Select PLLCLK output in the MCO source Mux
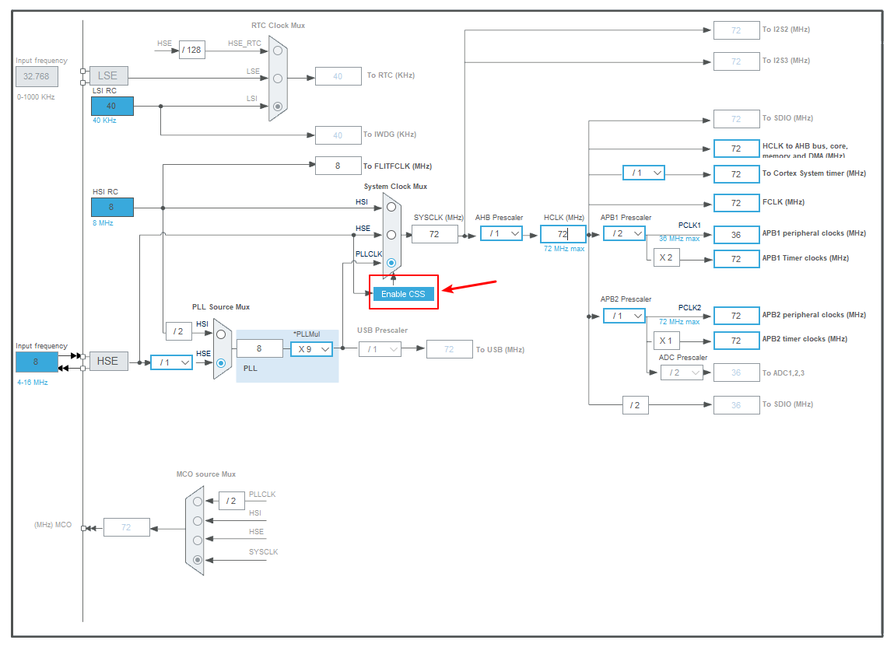Screen dimensions: 894x647 [x=197, y=500]
